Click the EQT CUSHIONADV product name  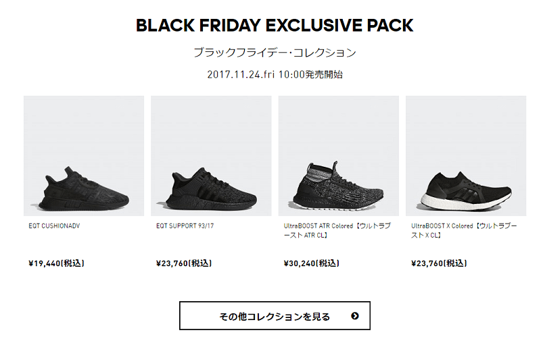pos(54,226)
